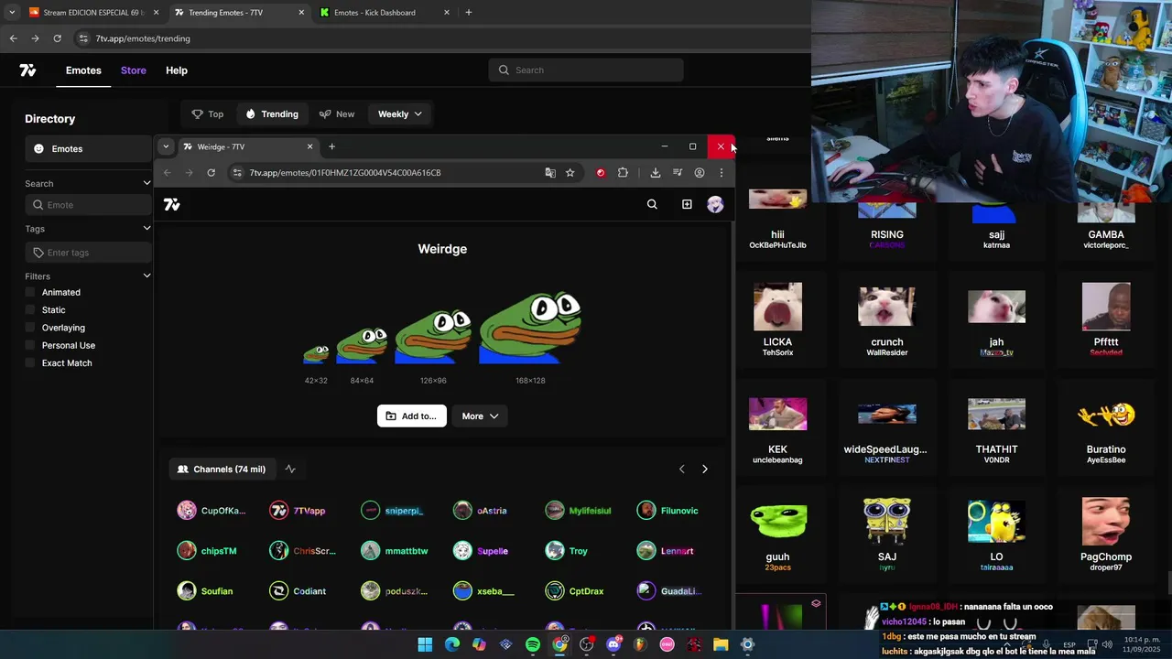Open the Weekly time range dropdown
The height and width of the screenshot is (659, 1172).
tap(400, 114)
